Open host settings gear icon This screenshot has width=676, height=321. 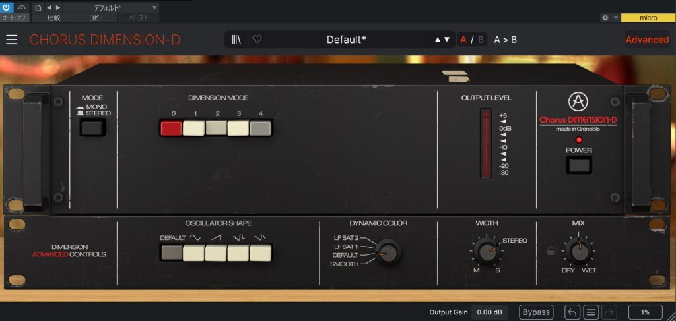click(x=605, y=18)
